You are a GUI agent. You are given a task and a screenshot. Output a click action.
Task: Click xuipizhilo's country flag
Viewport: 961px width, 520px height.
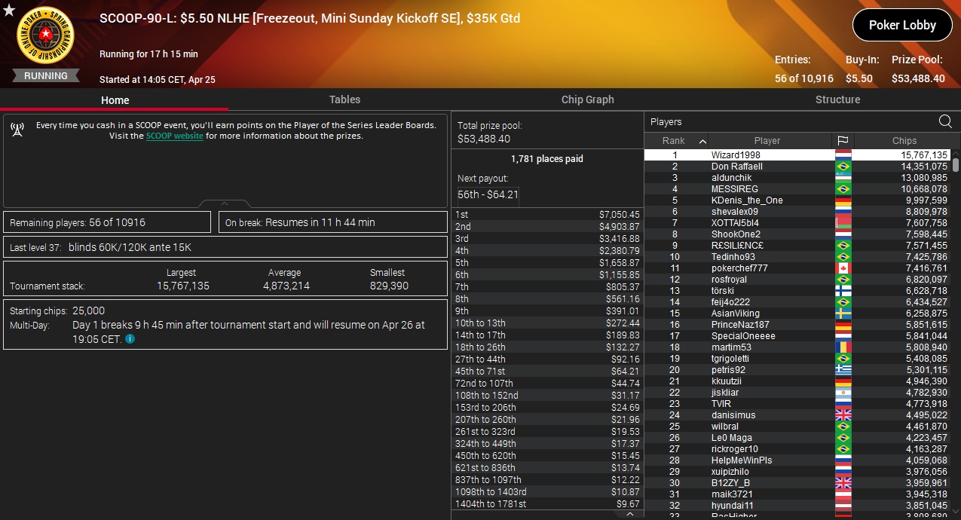(x=843, y=472)
